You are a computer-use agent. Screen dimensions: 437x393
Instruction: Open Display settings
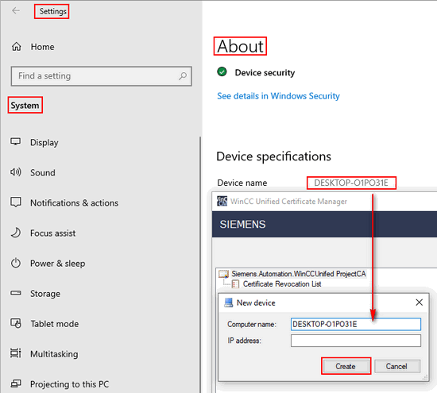(44, 142)
